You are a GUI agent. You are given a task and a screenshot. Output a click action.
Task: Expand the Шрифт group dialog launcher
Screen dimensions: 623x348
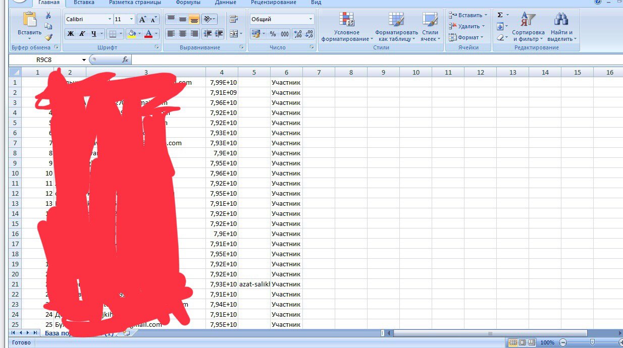pos(158,47)
